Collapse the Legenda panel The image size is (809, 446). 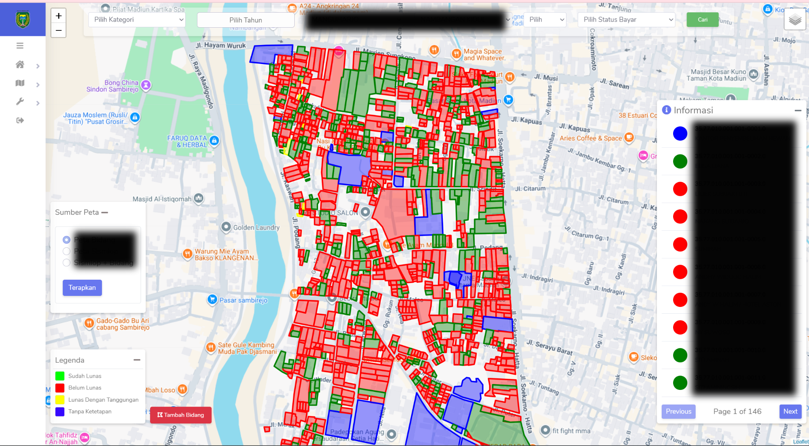137,360
